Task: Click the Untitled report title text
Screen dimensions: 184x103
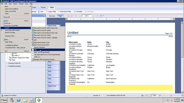Action: [73, 33]
